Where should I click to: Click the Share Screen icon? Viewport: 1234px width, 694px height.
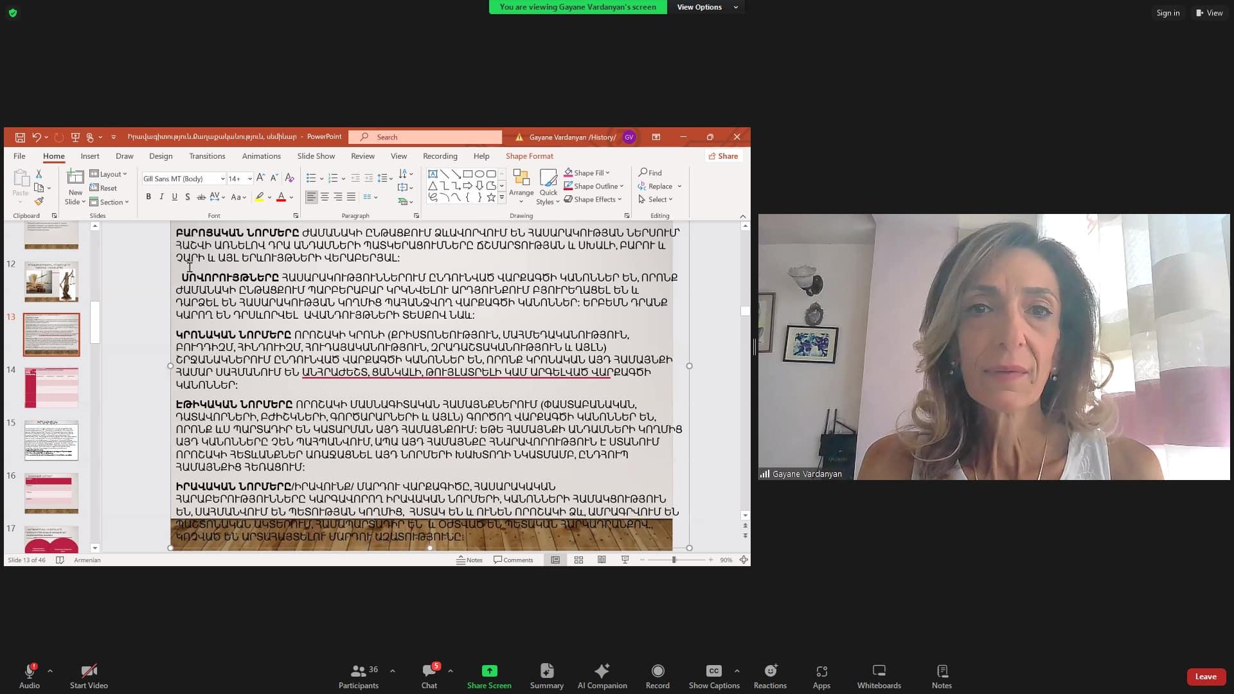point(489,672)
